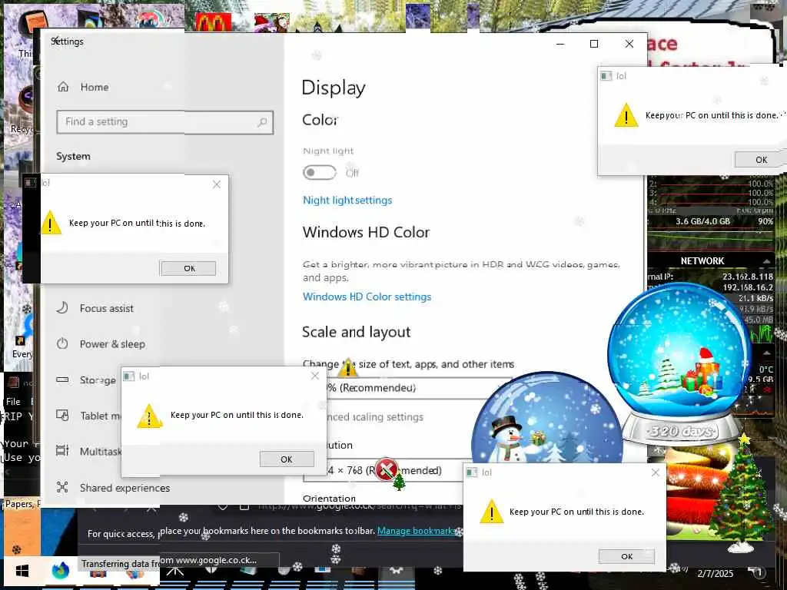This screenshot has width=787, height=590.
Task: Click the Display heading text
Action: click(334, 88)
